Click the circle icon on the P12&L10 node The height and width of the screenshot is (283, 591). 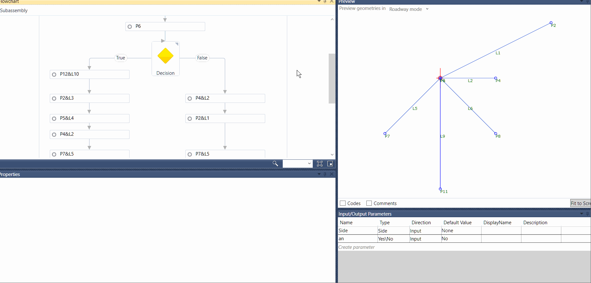point(54,74)
